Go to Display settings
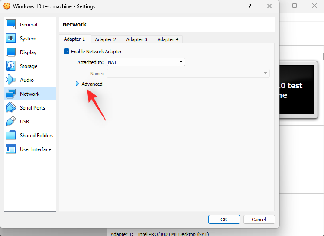Viewport: 324px width, 236px height. (x=30, y=52)
